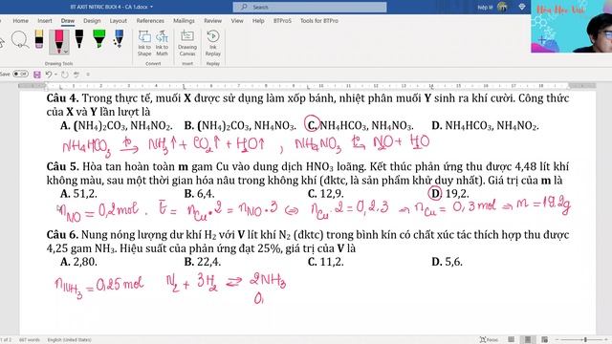Click answer 'D. 5,6.' in Câu 6
This screenshot has height=344, width=612.
(x=447, y=262)
